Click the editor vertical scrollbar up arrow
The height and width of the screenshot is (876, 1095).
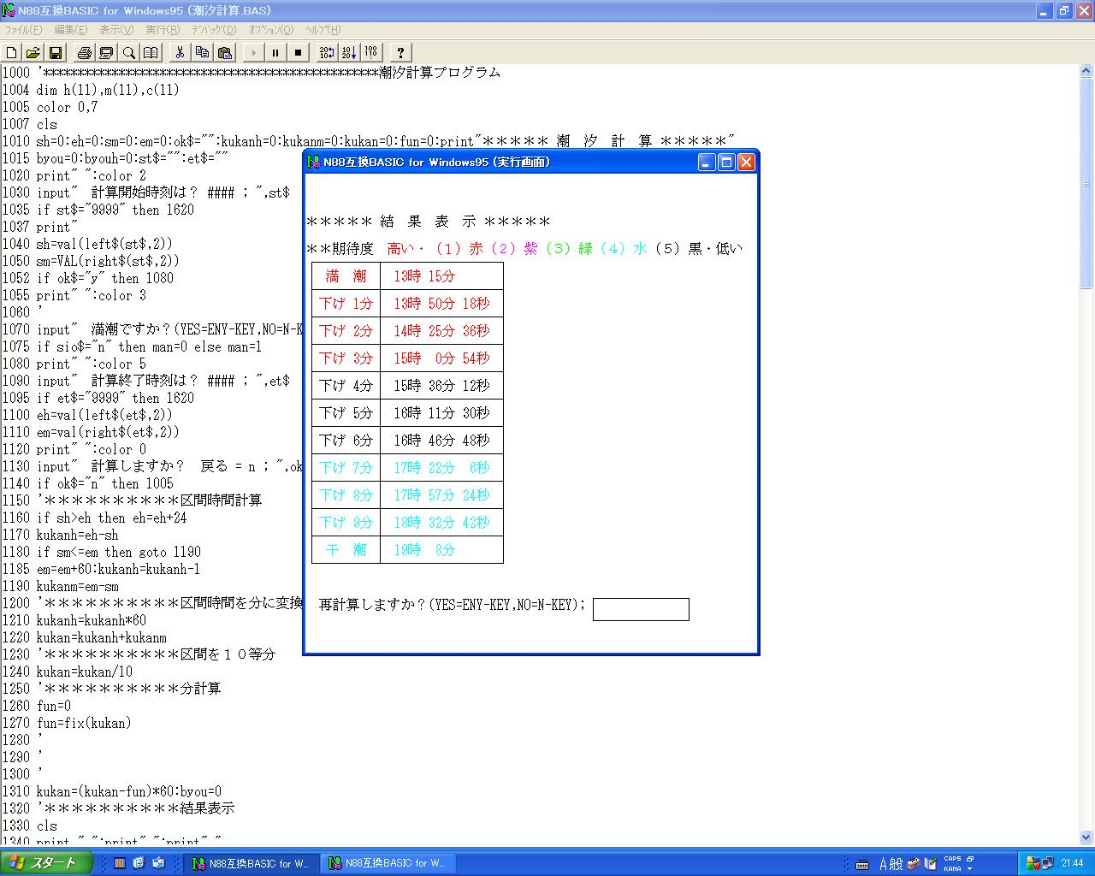1087,72
